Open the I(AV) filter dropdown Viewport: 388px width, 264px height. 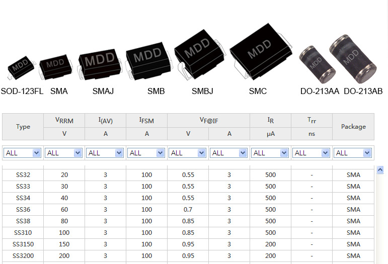(105, 153)
